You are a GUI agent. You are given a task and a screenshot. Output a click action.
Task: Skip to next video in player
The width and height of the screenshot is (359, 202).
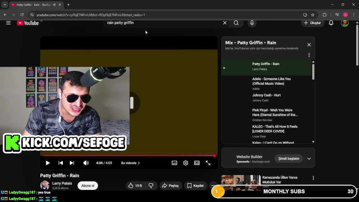click(x=72, y=163)
